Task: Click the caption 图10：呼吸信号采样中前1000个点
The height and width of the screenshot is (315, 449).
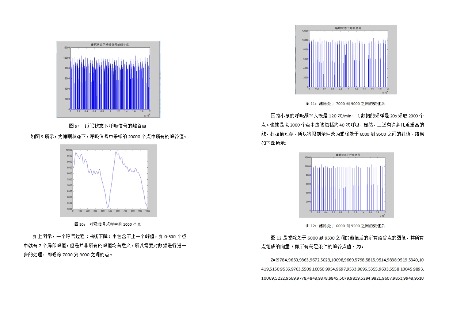Action: [x=108, y=224]
